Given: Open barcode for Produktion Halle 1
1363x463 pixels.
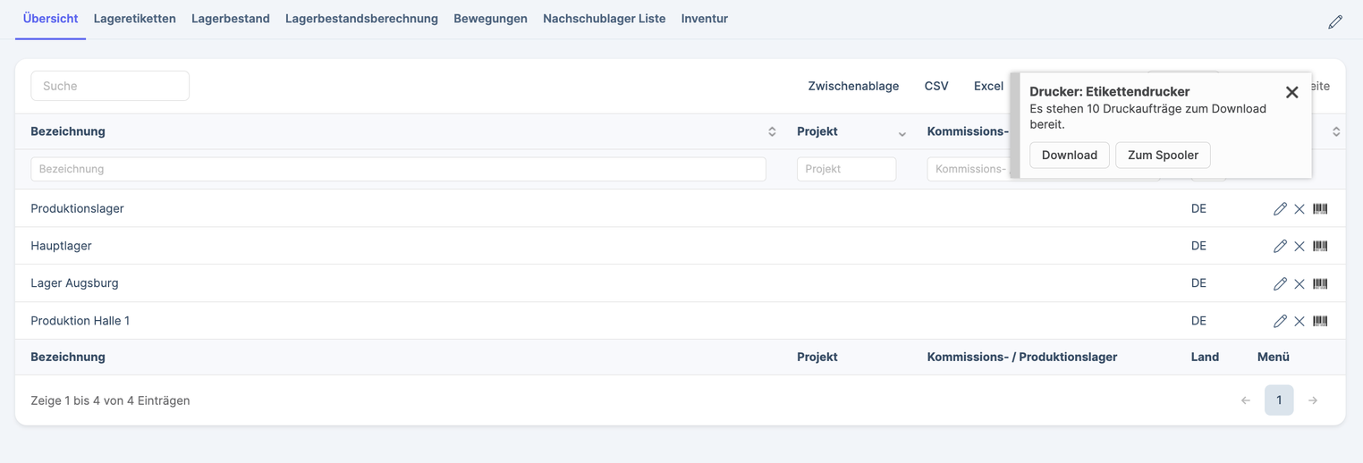Looking at the screenshot, I should click(1320, 321).
